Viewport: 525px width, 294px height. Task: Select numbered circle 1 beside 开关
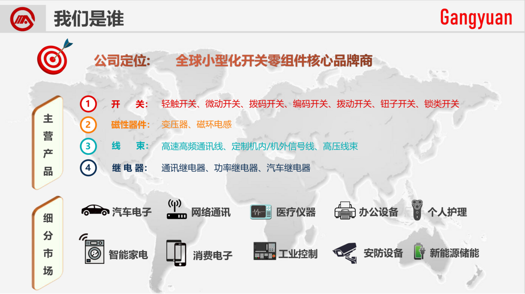(87, 104)
